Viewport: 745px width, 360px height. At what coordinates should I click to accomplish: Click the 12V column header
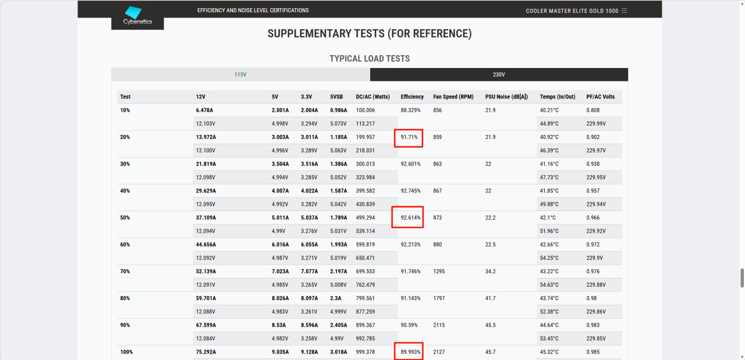point(201,97)
